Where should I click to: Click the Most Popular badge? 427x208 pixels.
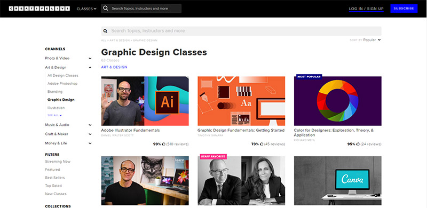coord(309,77)
